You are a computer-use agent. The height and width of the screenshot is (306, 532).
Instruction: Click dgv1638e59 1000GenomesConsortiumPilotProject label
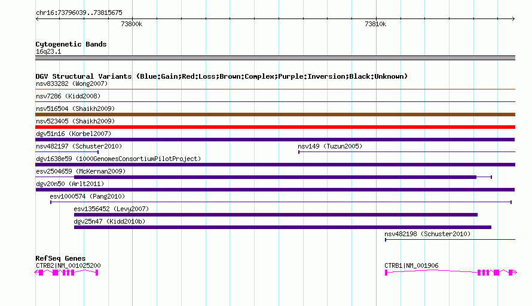point(118,159)
